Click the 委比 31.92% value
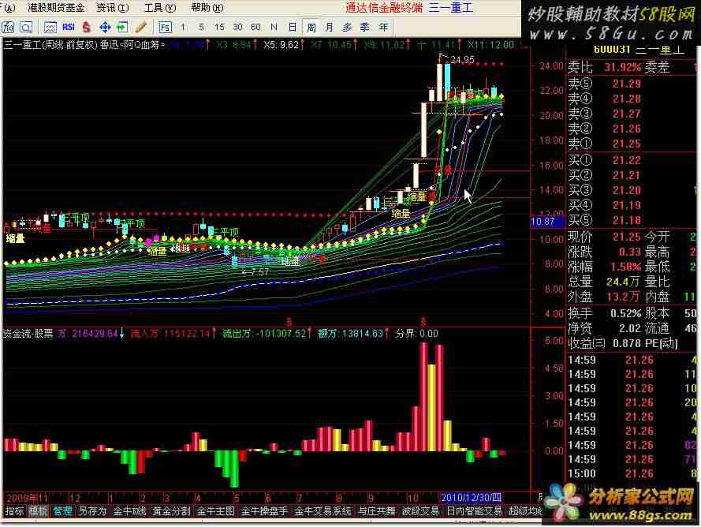The width and height of the screenshot is (701, 527). point(622,68)
